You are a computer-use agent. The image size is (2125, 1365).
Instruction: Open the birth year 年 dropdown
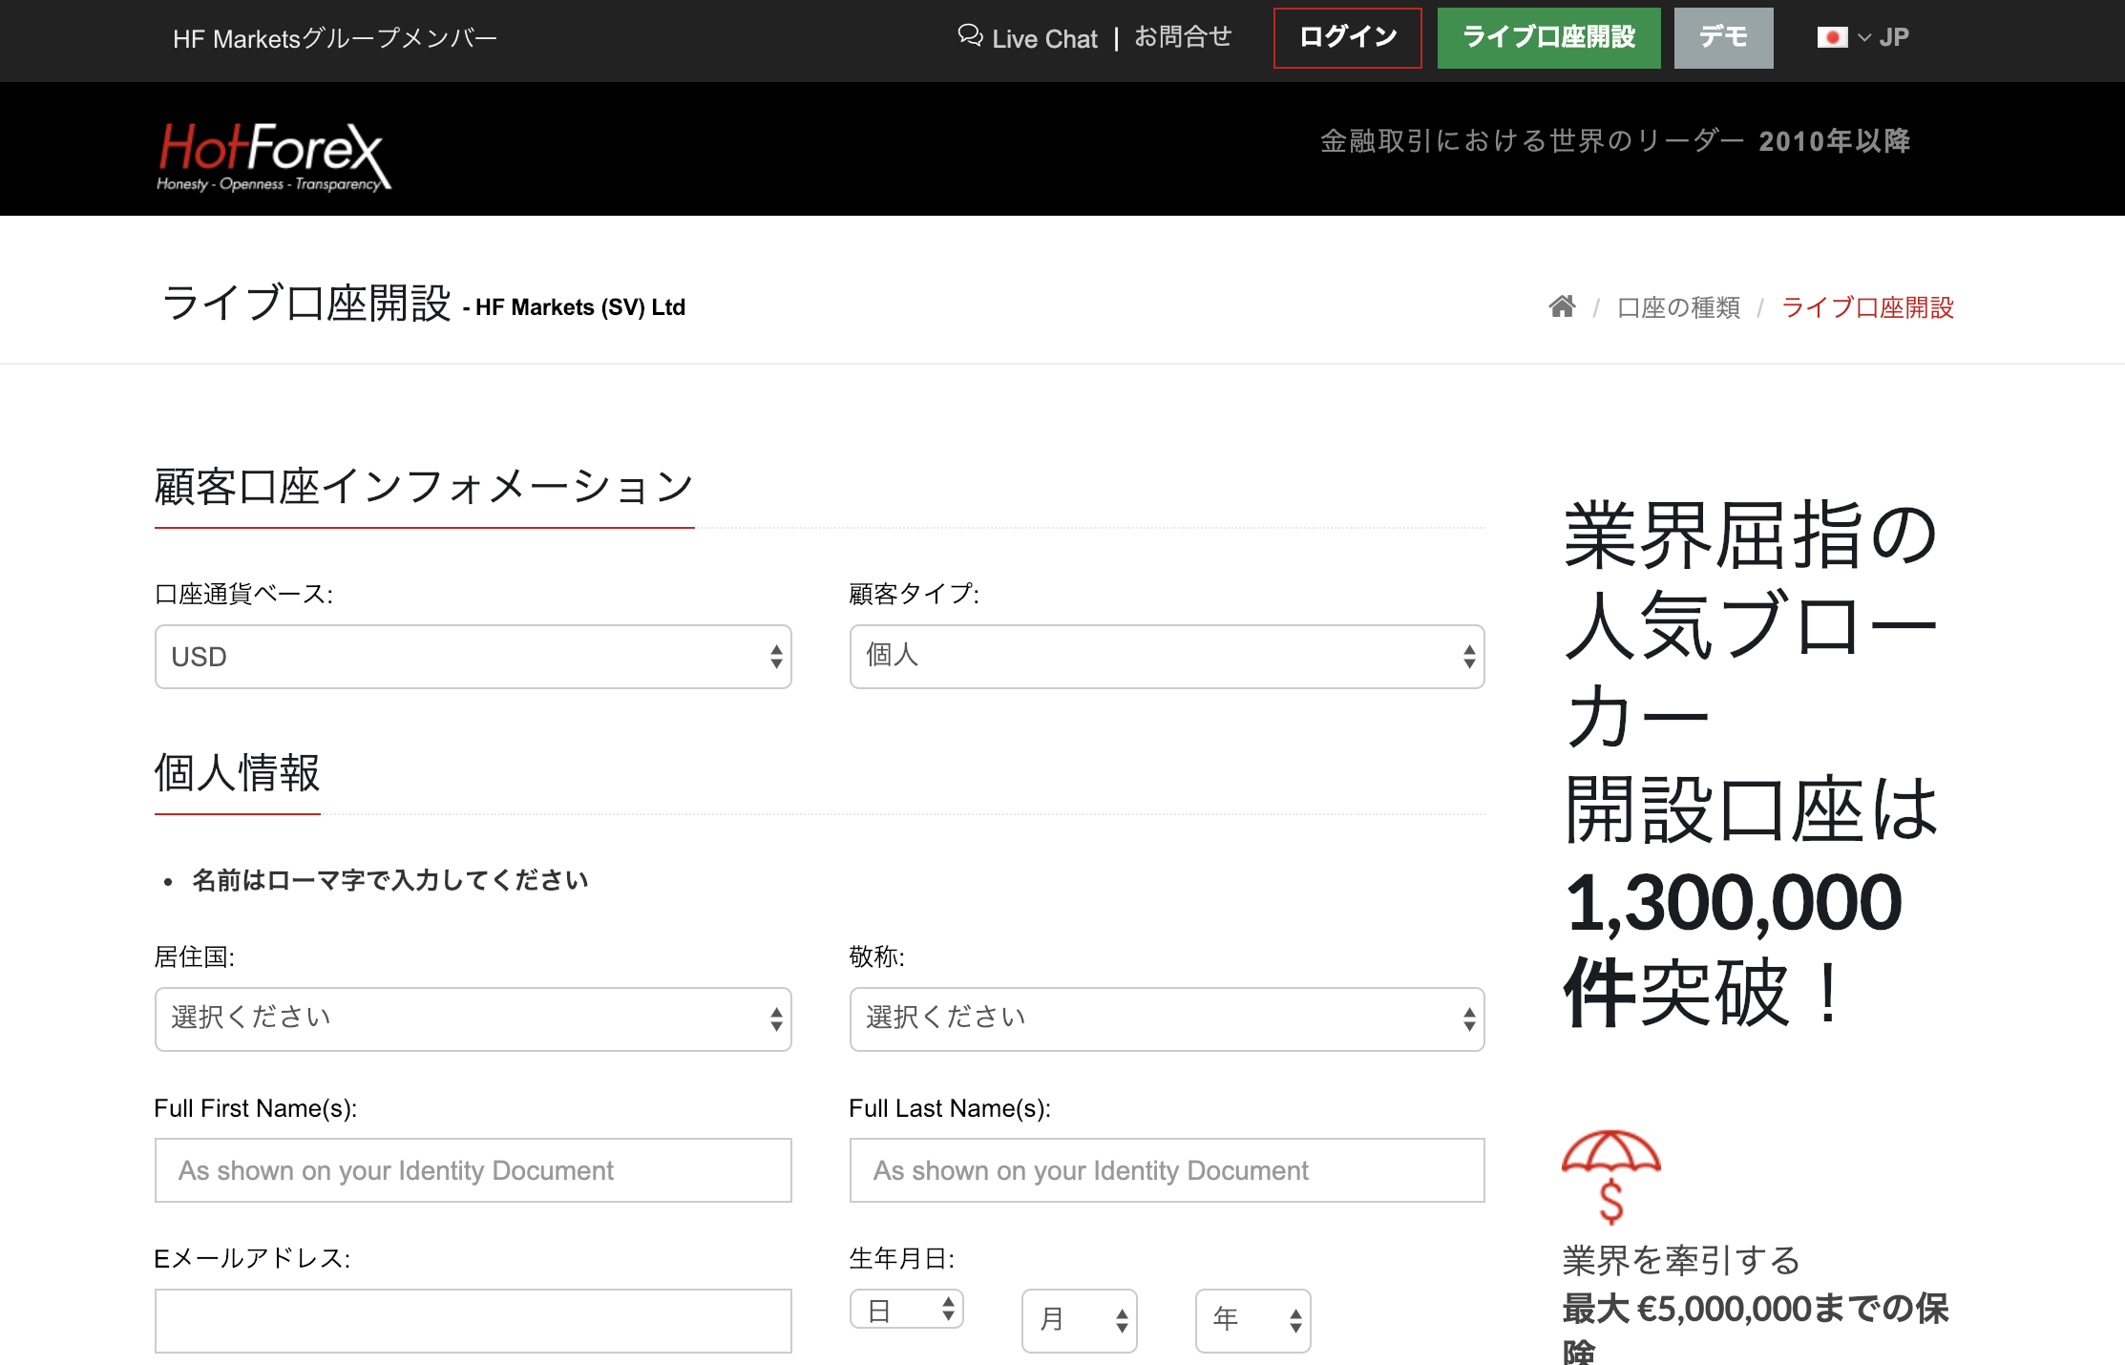[x=1253, y=1321]
